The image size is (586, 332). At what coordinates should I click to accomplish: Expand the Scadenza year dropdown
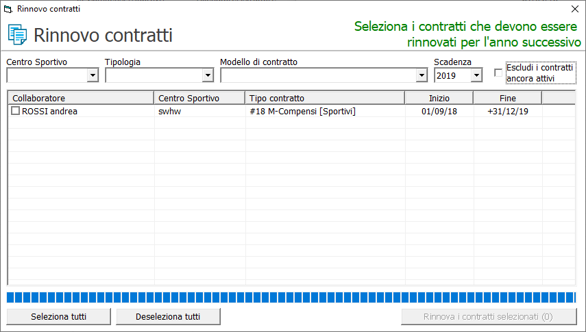[x=476, y=75]
